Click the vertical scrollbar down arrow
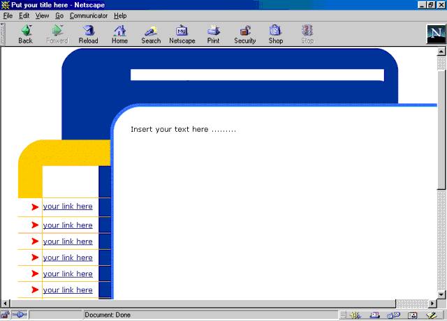Viewport: 447px width, 321px height. (441, 295)
